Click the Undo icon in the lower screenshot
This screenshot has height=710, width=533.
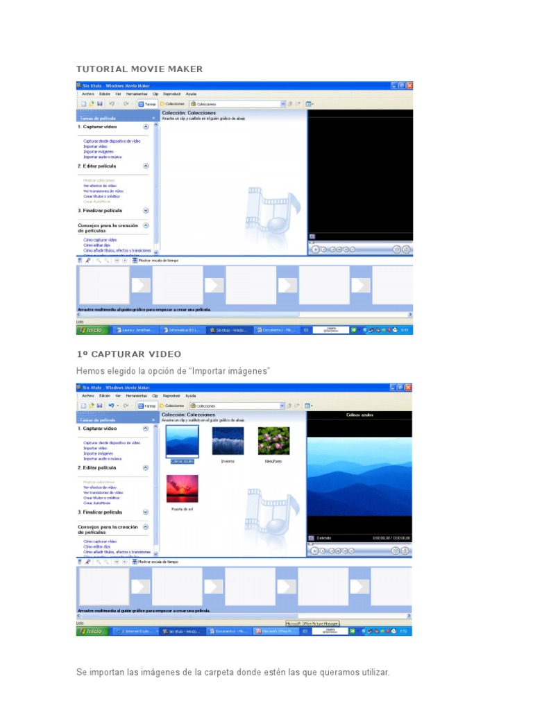tap(112, 406)
